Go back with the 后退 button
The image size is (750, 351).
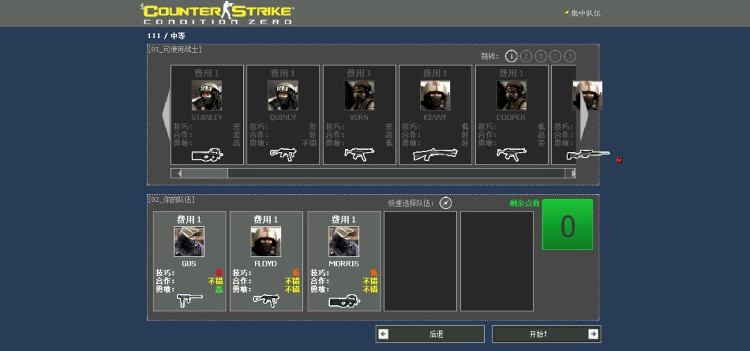coord(430,334)
